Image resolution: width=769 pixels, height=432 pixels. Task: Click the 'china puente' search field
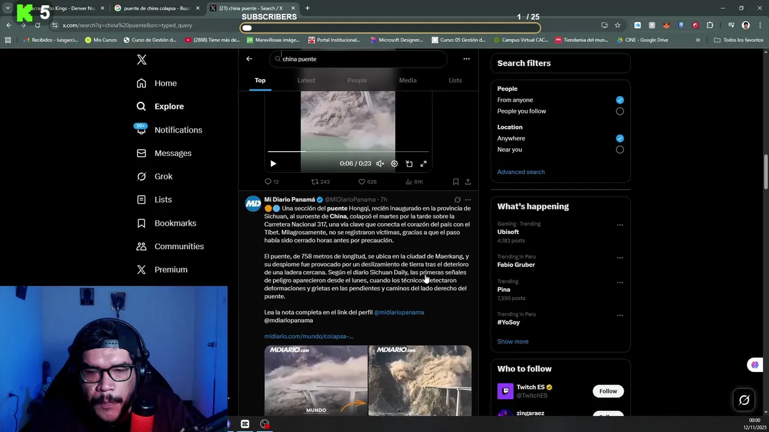coord(358,59)
